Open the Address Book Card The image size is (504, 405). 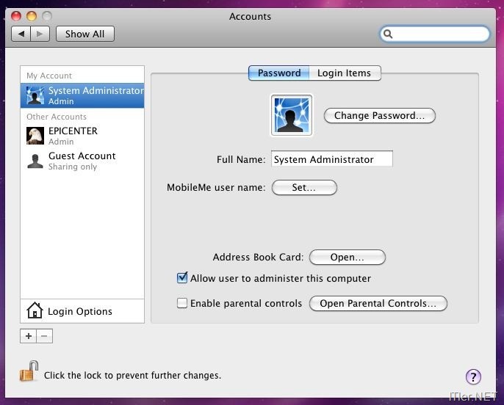coord(347,258)
